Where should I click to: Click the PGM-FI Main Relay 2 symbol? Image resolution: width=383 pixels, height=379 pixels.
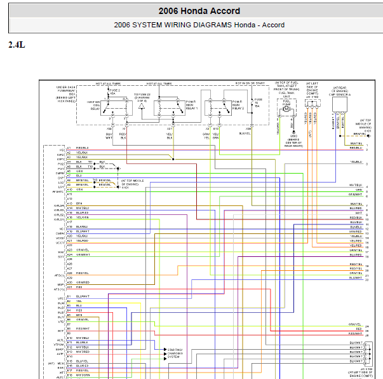pos(218,108)
